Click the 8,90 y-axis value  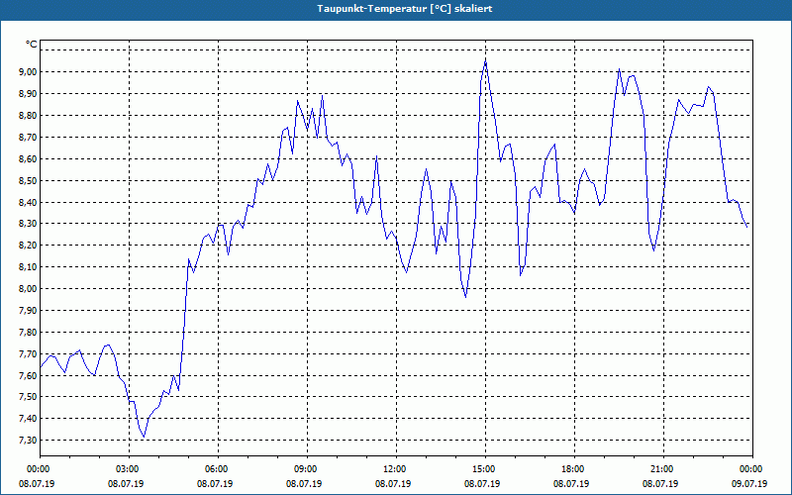[29, 93]
